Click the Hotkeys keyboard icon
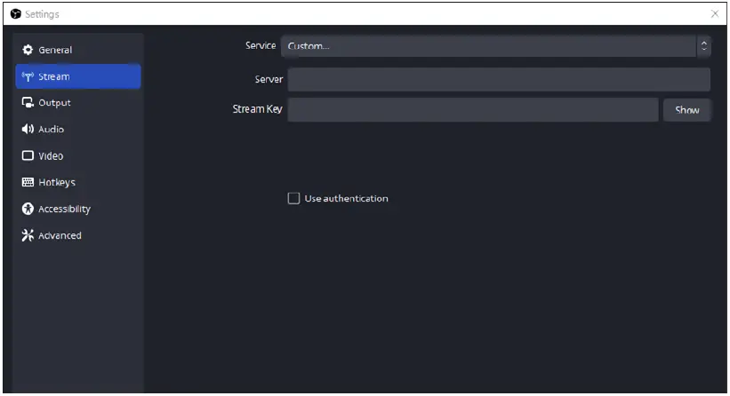The height and width of the screenshot is (396, 730). click(28, 182)
